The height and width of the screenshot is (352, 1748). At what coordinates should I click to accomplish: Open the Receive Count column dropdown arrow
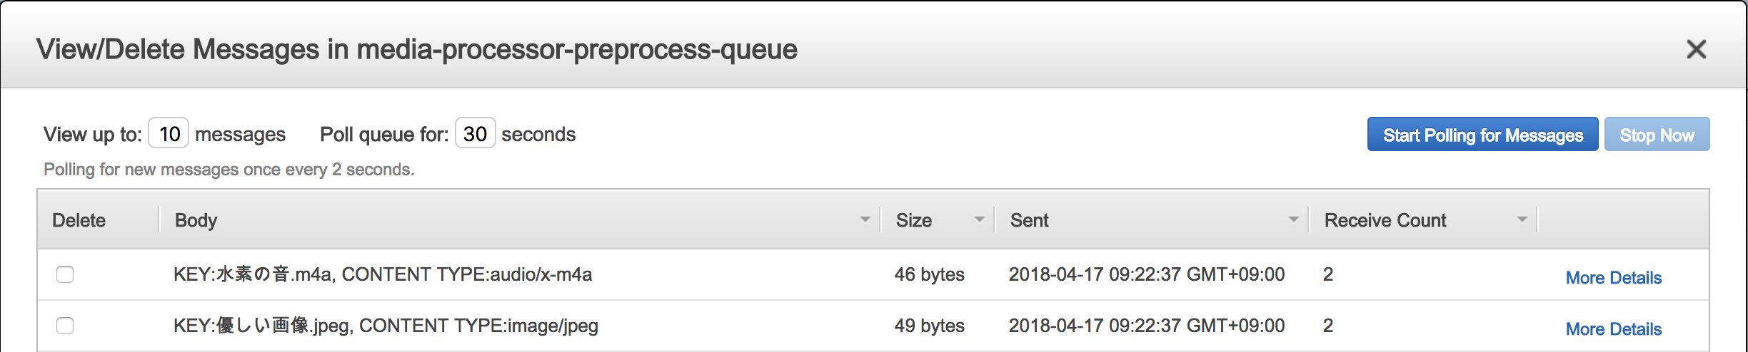pos(1522,219)
